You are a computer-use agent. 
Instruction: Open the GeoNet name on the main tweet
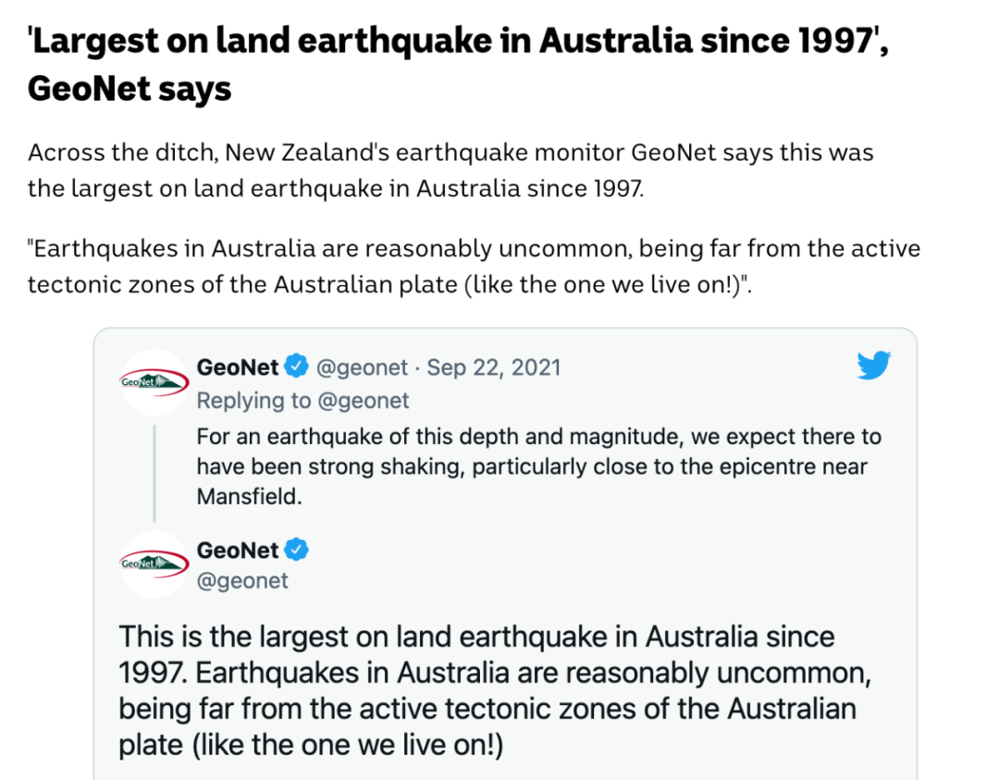[238, 551]
